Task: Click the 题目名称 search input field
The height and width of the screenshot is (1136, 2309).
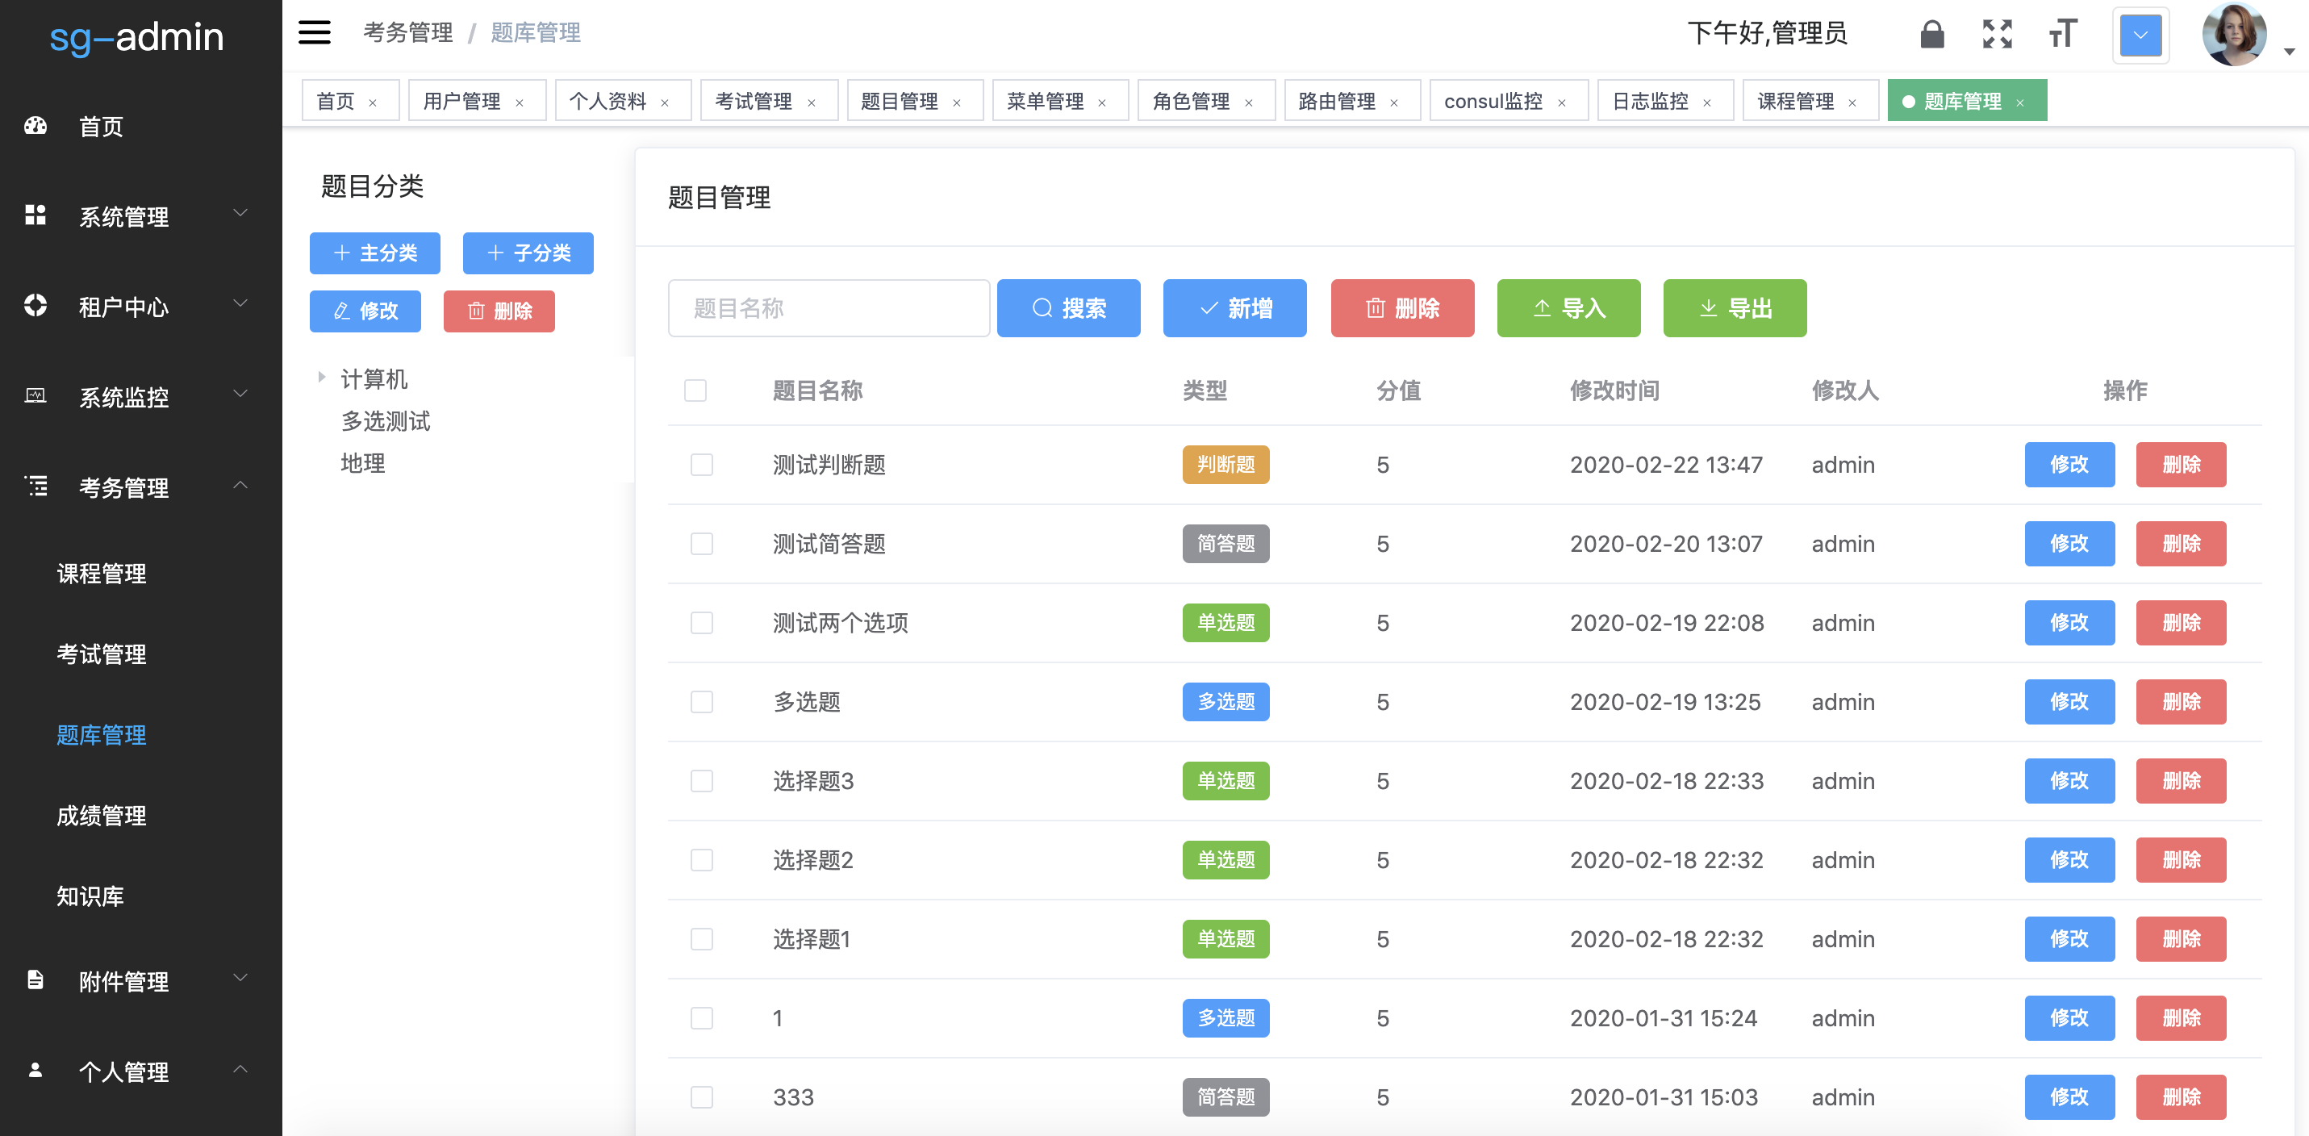Action: point(829,308)
